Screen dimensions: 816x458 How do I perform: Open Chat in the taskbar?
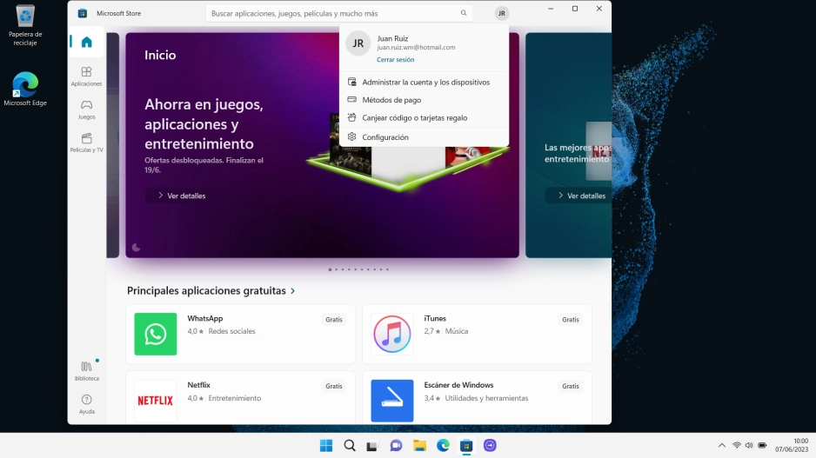(396, 446)
